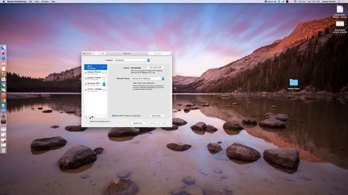Screen dimensions: 348x195
Task: Open Finder from the Dock
Action: coord(3,48)
